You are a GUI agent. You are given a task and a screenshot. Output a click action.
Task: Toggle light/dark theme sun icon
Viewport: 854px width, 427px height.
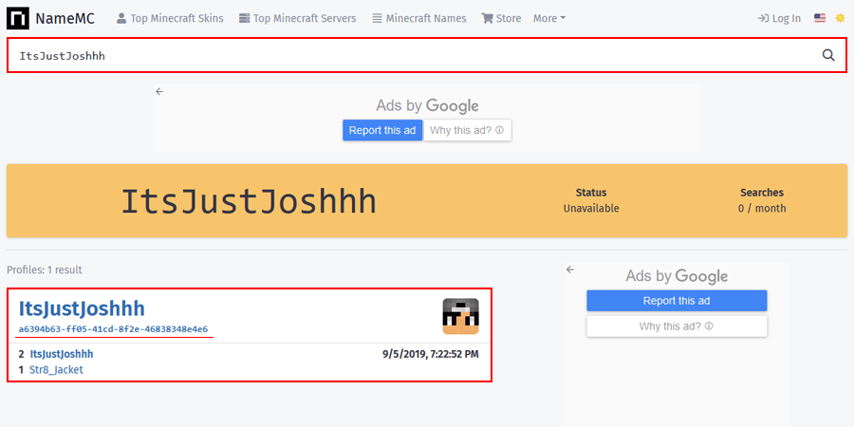[x=840, y=18]
